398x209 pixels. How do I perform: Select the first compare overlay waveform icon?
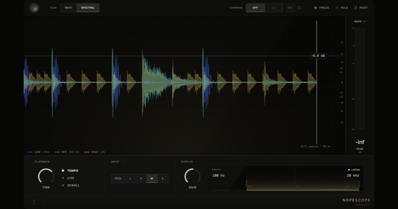click(290, 8)
